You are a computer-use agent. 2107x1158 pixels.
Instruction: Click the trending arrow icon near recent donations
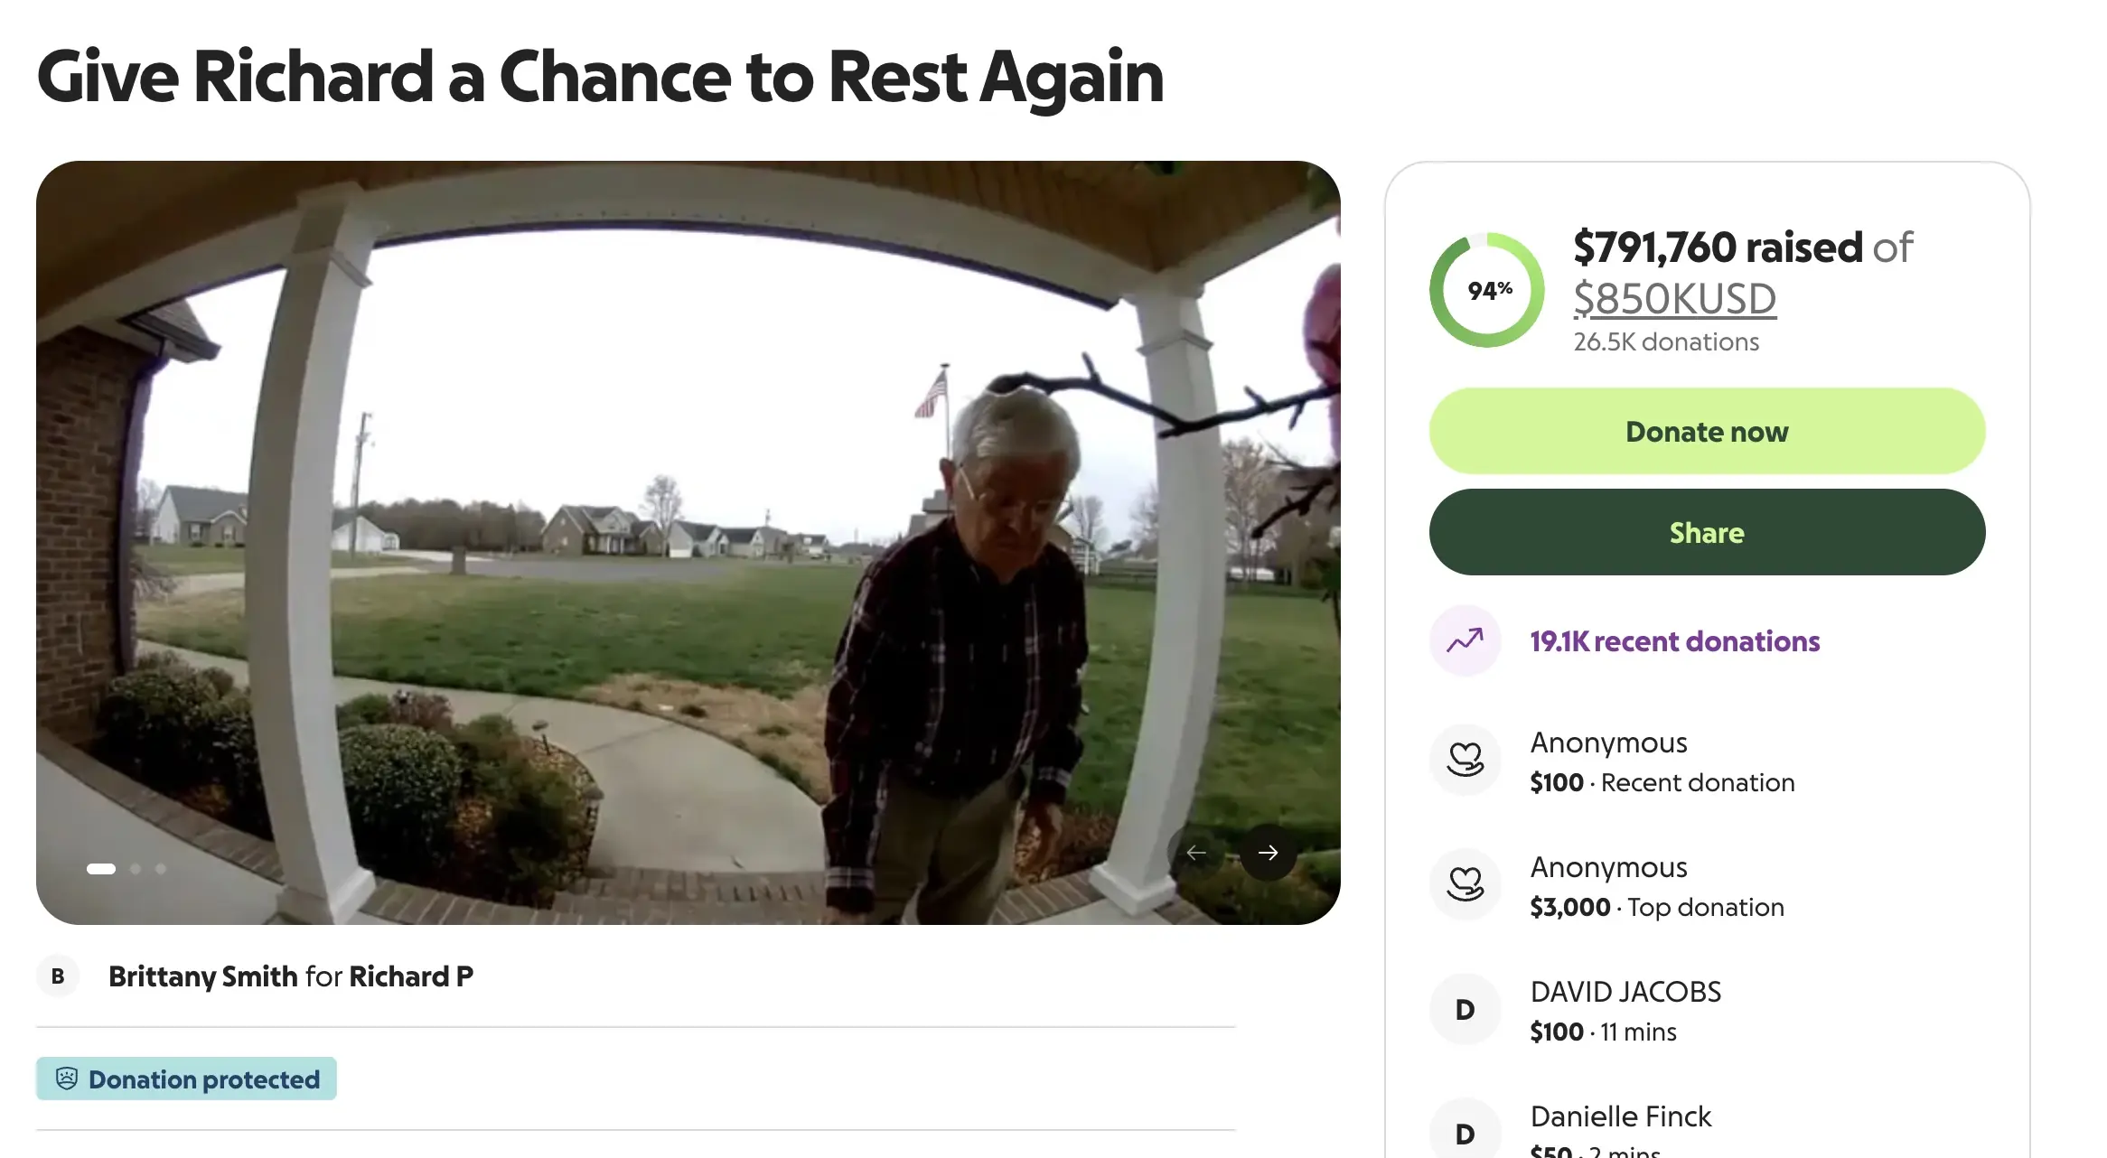pos(1465,640)
